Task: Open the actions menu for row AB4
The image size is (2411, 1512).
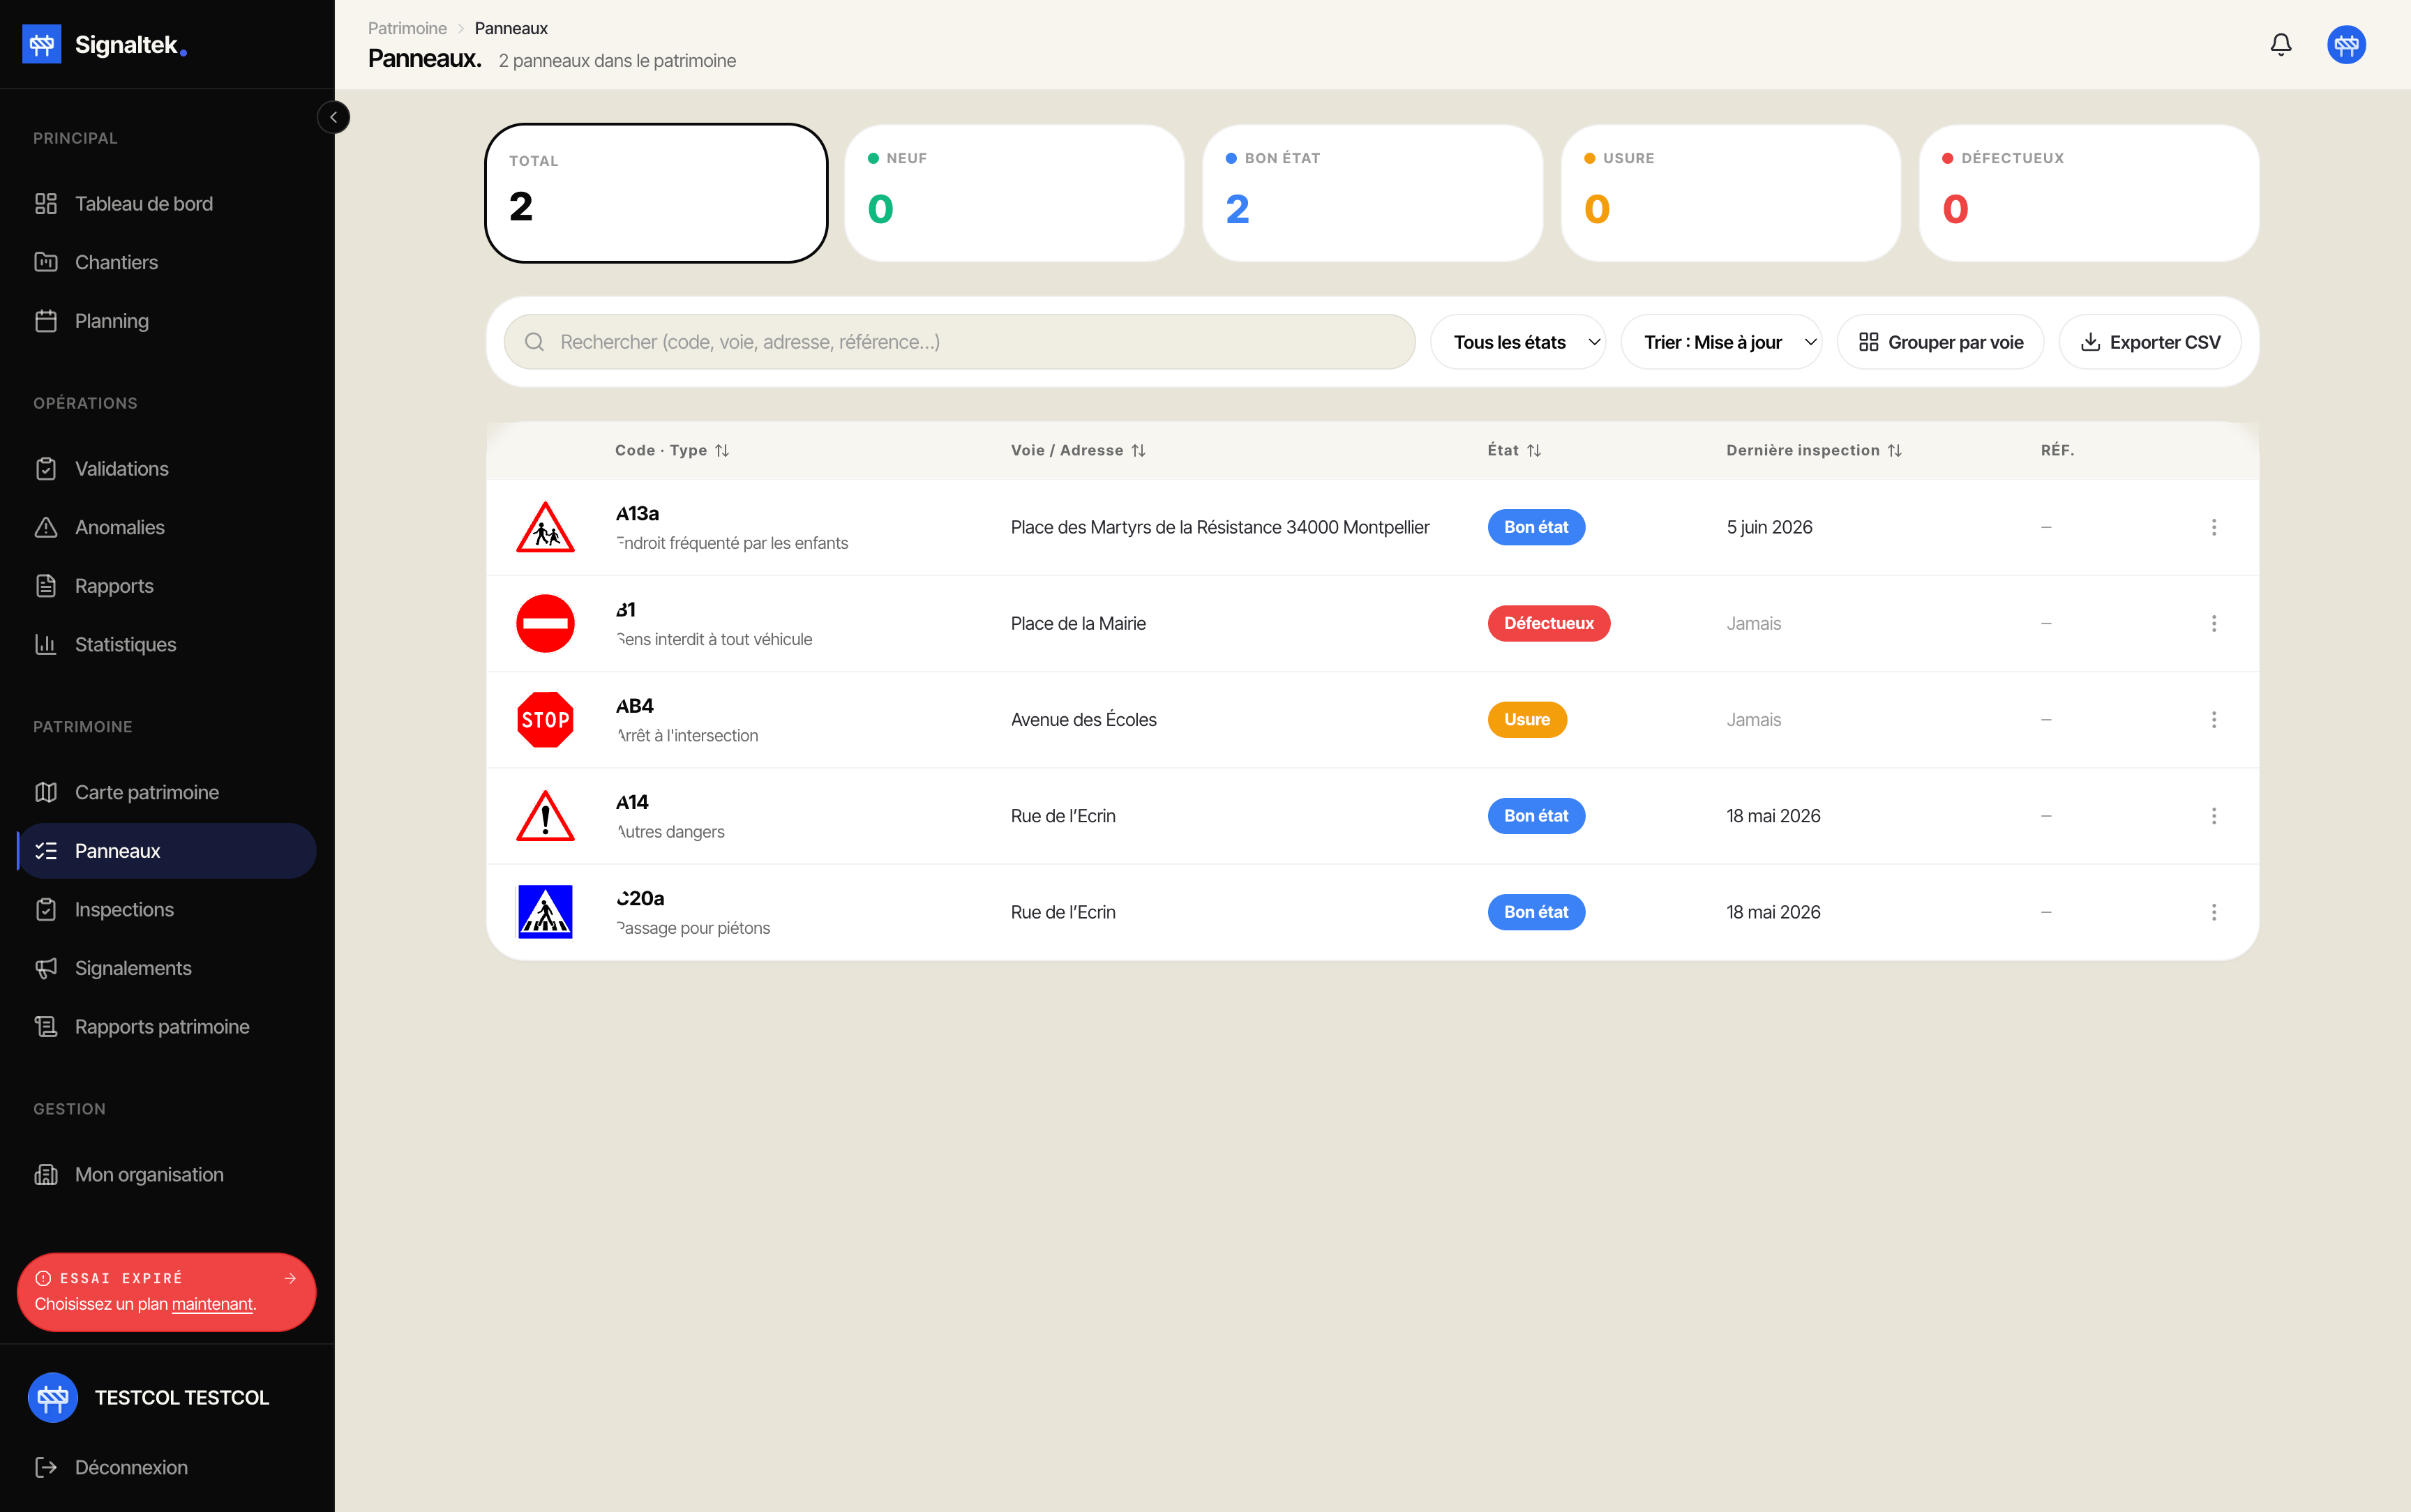Action: (2214, 720)
